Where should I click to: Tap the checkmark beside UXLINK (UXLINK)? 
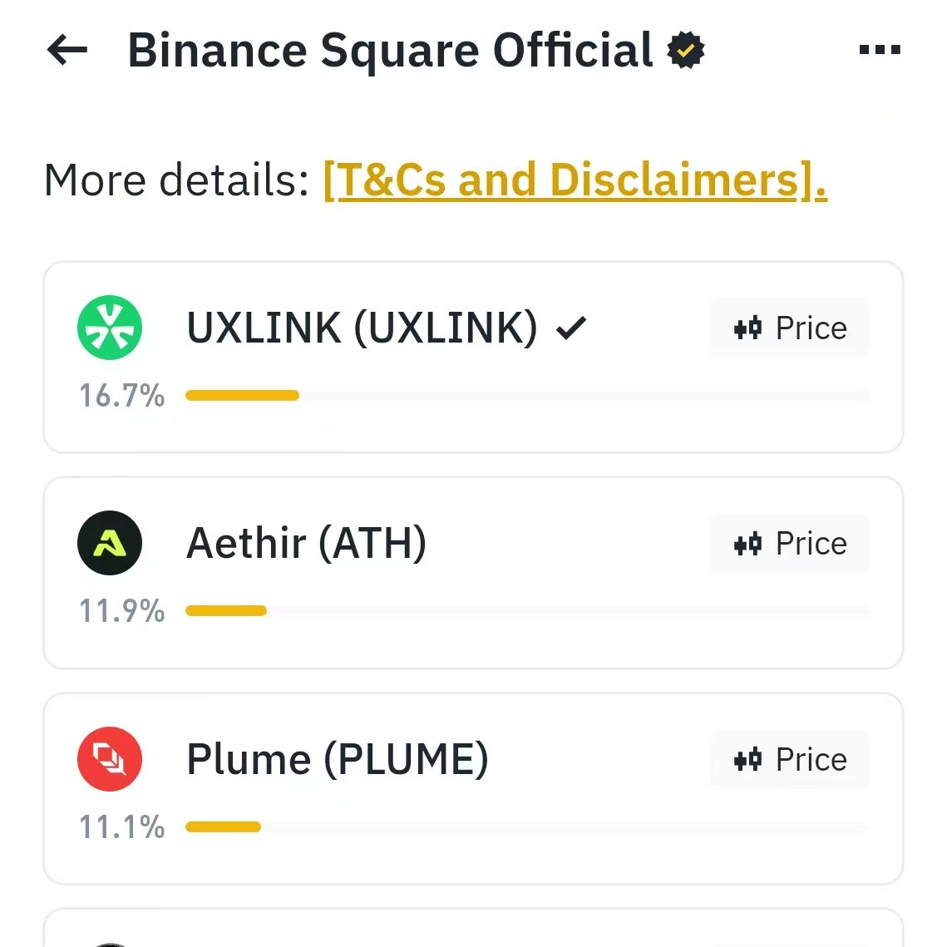570,328
